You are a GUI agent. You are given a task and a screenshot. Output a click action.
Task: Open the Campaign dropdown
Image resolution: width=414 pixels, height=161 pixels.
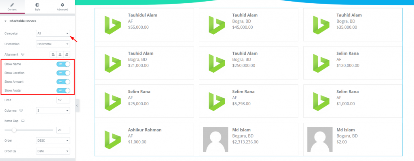coord(53,33)
